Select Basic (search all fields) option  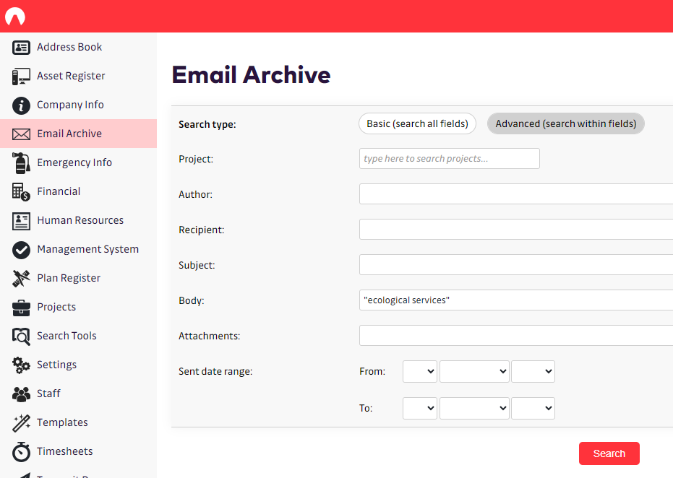[x=417, y=123]
